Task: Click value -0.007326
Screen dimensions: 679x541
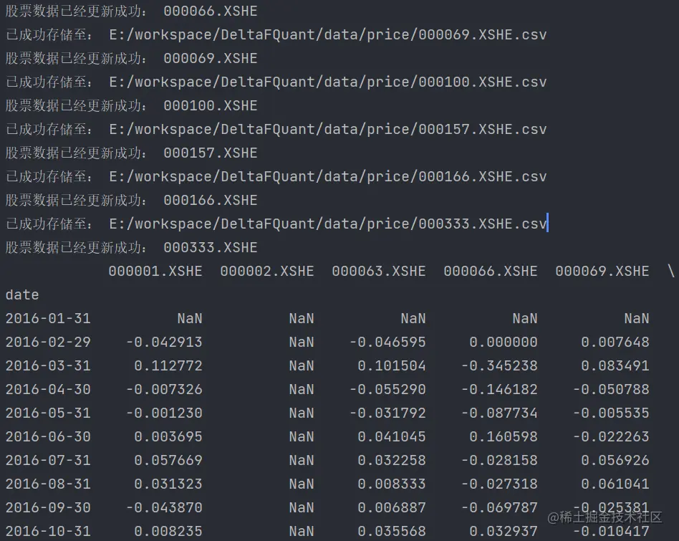Action: (164, 389)
